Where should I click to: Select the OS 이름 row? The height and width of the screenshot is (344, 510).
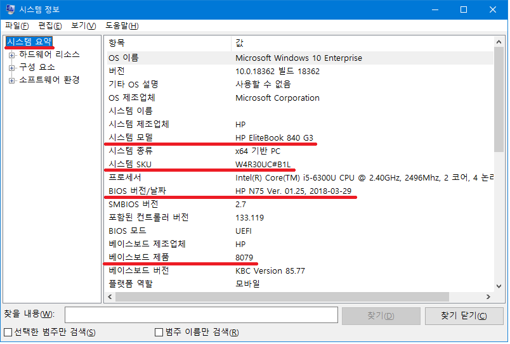(x=299, y=58)
